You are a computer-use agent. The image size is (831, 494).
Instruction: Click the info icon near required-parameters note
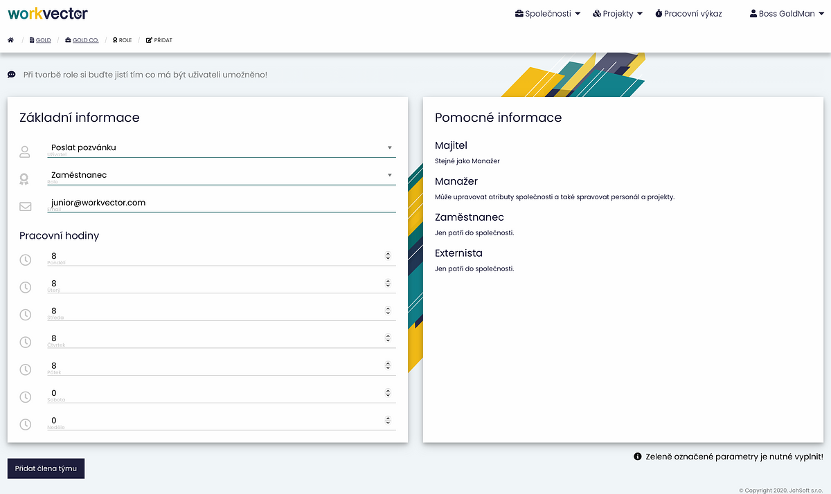tap(638, 457)
